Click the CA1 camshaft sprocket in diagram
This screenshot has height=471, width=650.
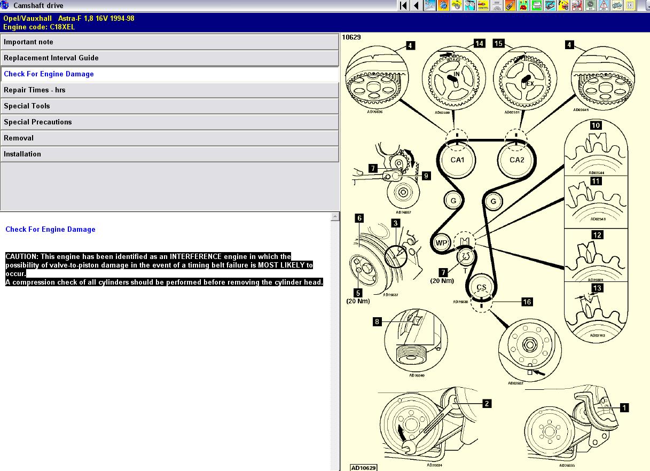458,160
